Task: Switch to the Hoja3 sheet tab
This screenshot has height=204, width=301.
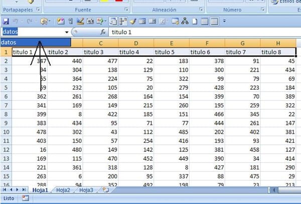Action: [x=86, y=190]
